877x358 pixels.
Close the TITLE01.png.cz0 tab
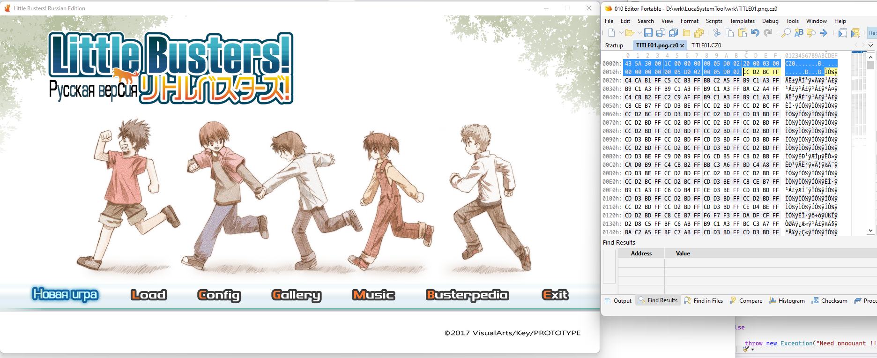pos(682,45)
